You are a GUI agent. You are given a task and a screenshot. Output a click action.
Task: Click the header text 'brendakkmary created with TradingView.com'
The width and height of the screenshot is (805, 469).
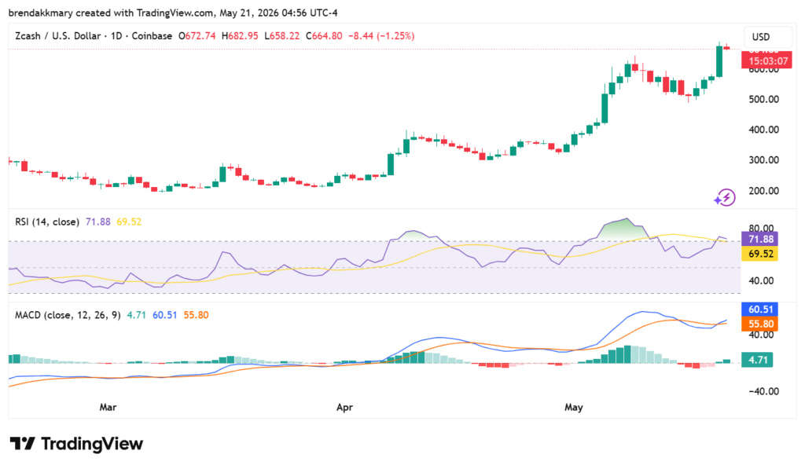112,13
